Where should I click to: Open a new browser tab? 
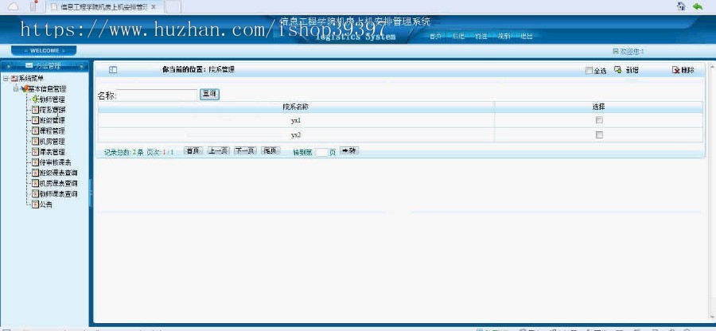[x=173, y=7]
